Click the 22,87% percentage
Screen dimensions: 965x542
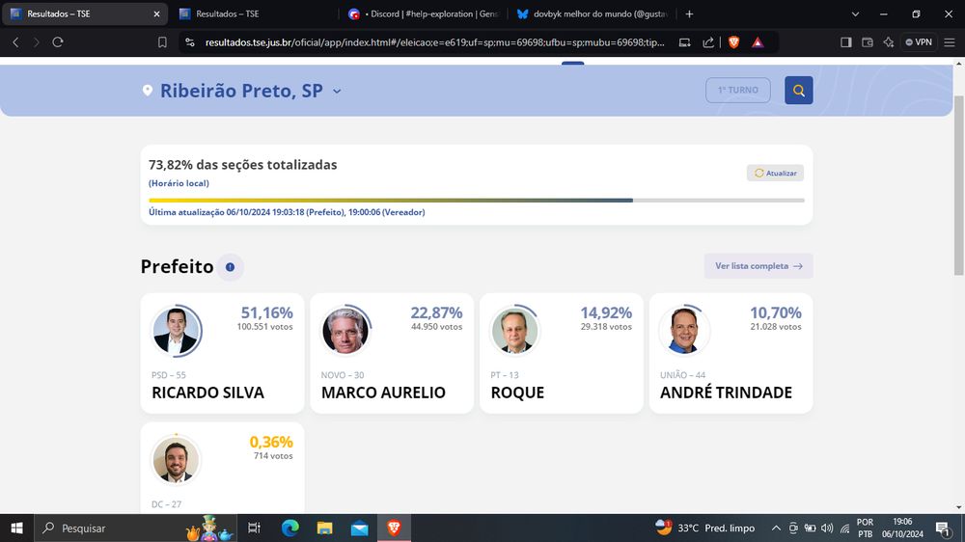436,312
